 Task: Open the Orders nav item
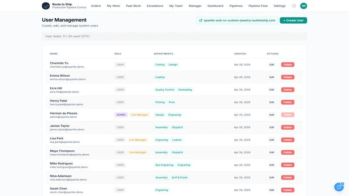(x=96, y=6)
